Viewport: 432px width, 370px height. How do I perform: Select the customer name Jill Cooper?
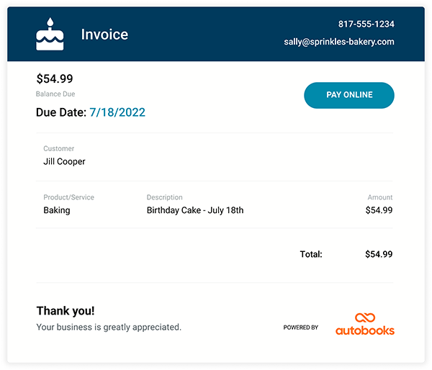[64, 162]
